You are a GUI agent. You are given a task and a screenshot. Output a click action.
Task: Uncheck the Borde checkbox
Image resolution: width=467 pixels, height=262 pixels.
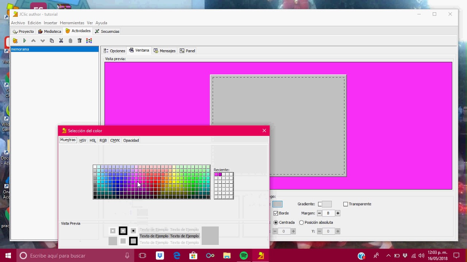276,213
